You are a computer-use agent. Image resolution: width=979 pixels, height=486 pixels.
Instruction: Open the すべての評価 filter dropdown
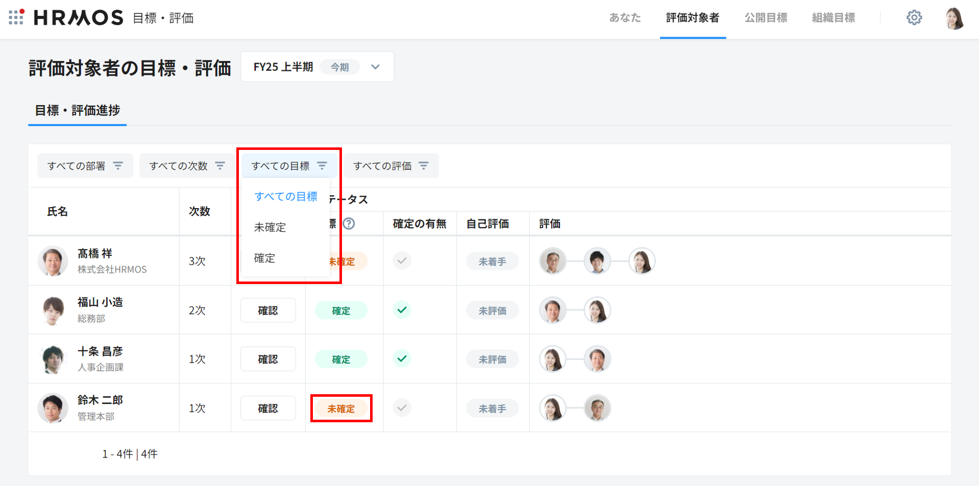[391, 166]
